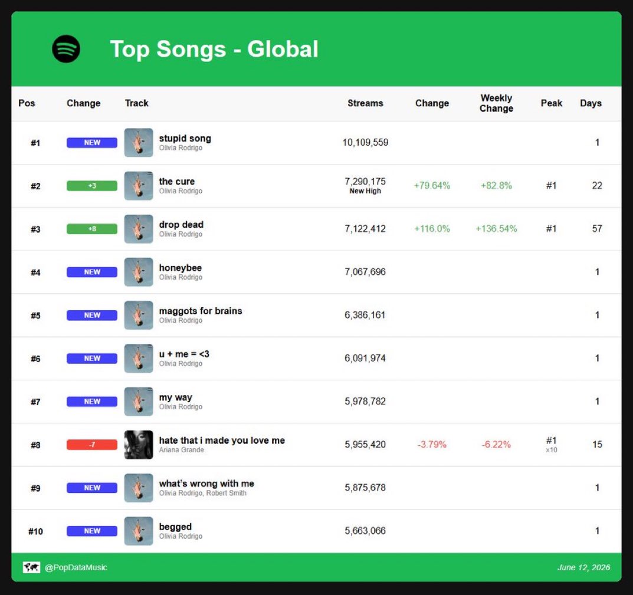Select the -3.79% change value
Viewport: 633px width, 595px height.
pos(432,445)
